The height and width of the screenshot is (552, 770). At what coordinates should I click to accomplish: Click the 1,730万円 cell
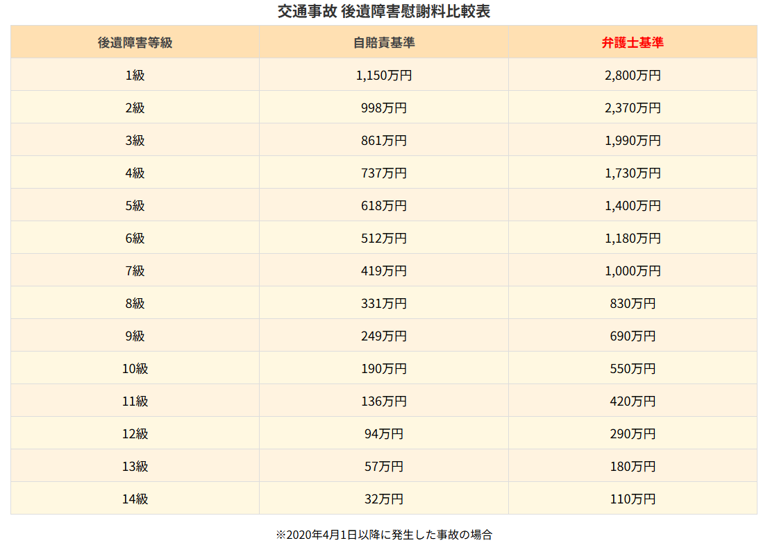(633, 173)
